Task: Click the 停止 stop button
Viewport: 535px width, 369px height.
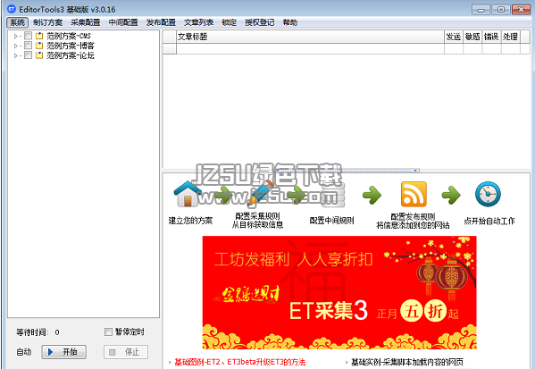Action: (x=126, y=352)
